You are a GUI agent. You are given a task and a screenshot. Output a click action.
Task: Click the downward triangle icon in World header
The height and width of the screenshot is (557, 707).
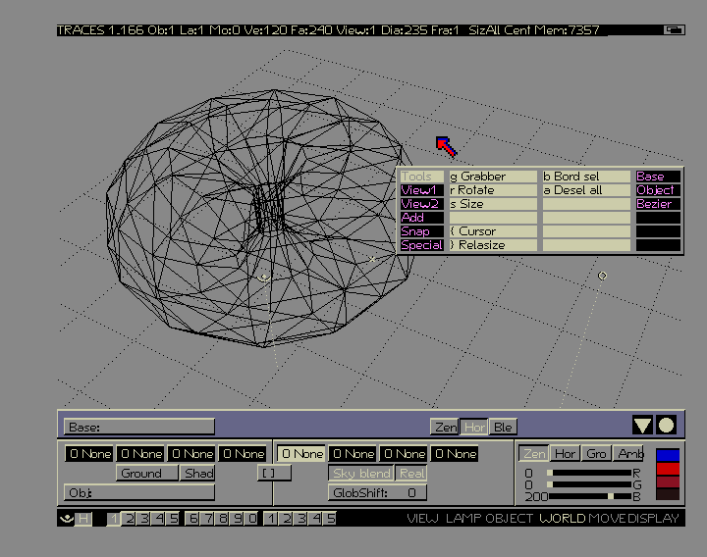pyautogui.click(x=642, y=425)
